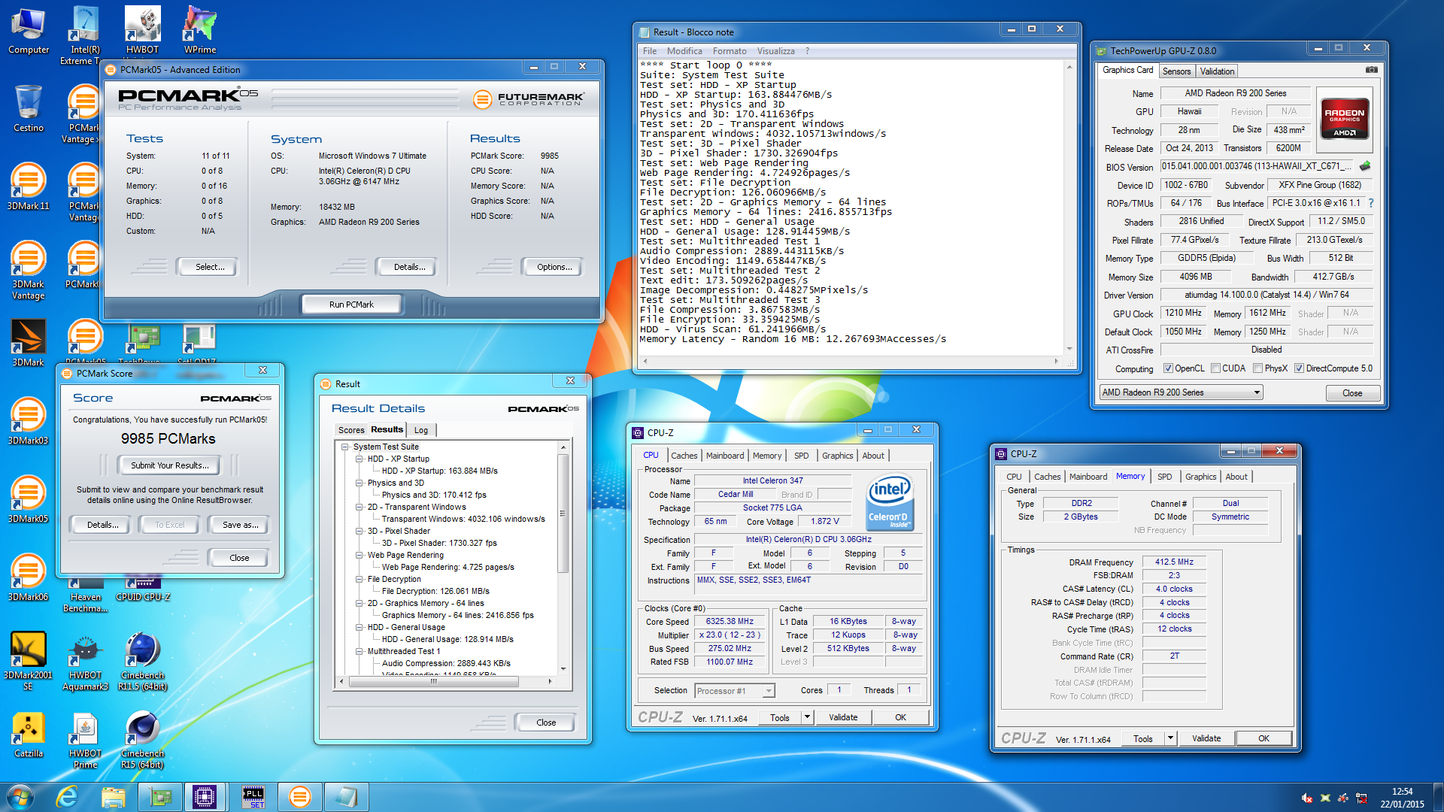The width and height of the screenshot is (1444, 812).
Task: Select 'Web Page Rendering: 4.725 pages/s' tree row
Action: coord(447,567)
